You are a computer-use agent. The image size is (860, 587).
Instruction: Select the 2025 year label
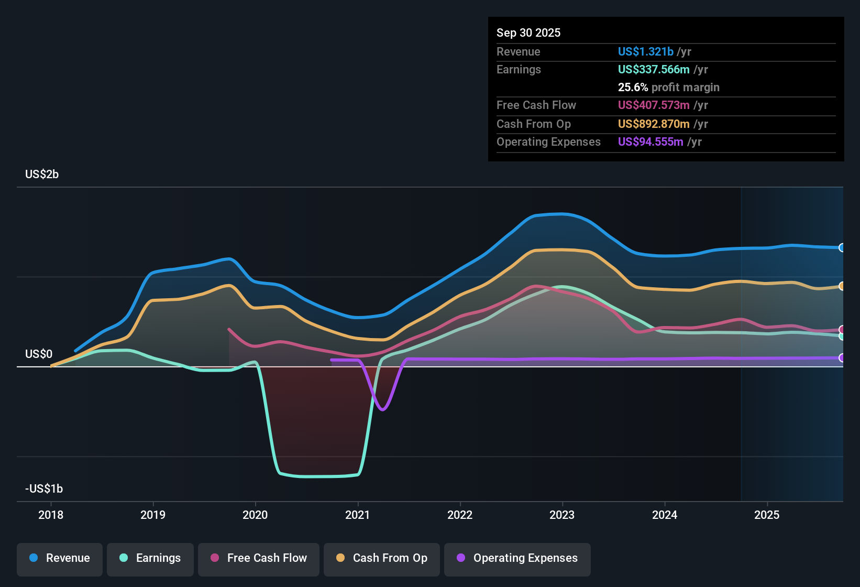[x=767, y=515]
